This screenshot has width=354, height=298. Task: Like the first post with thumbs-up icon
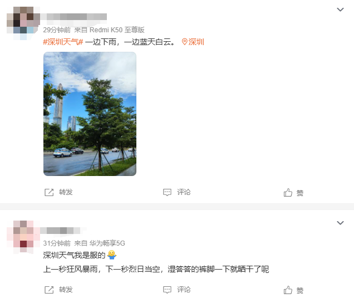[x=288, y=193]
